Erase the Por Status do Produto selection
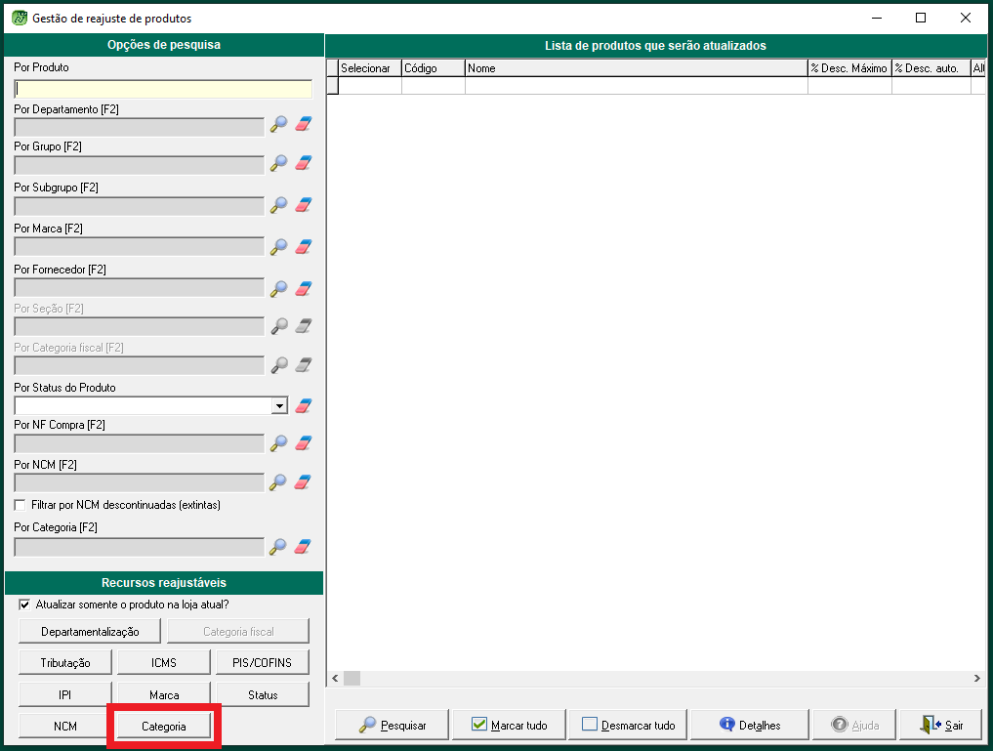The width and height of the screenshot is (993, 751). coord(303,406)
